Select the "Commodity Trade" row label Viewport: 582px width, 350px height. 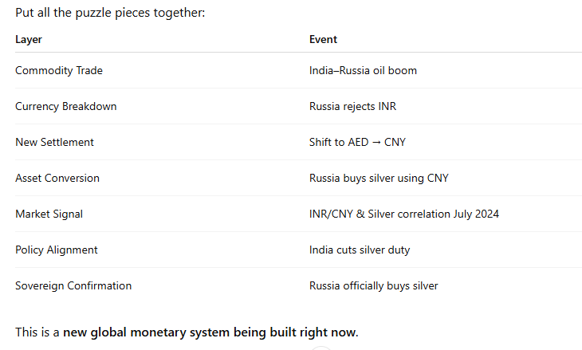click(x=59, y=70)
